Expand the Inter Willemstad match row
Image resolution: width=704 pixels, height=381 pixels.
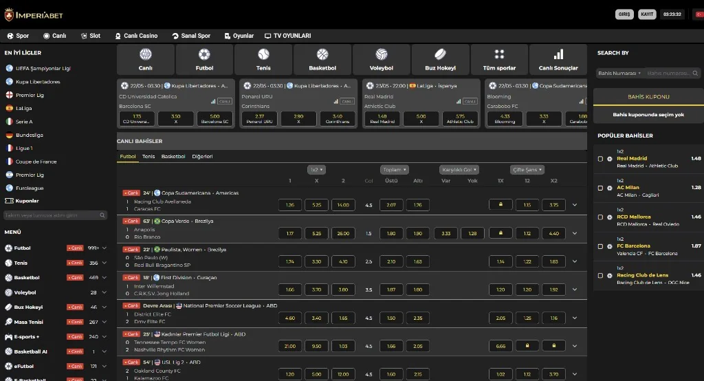tap(575, 290)
